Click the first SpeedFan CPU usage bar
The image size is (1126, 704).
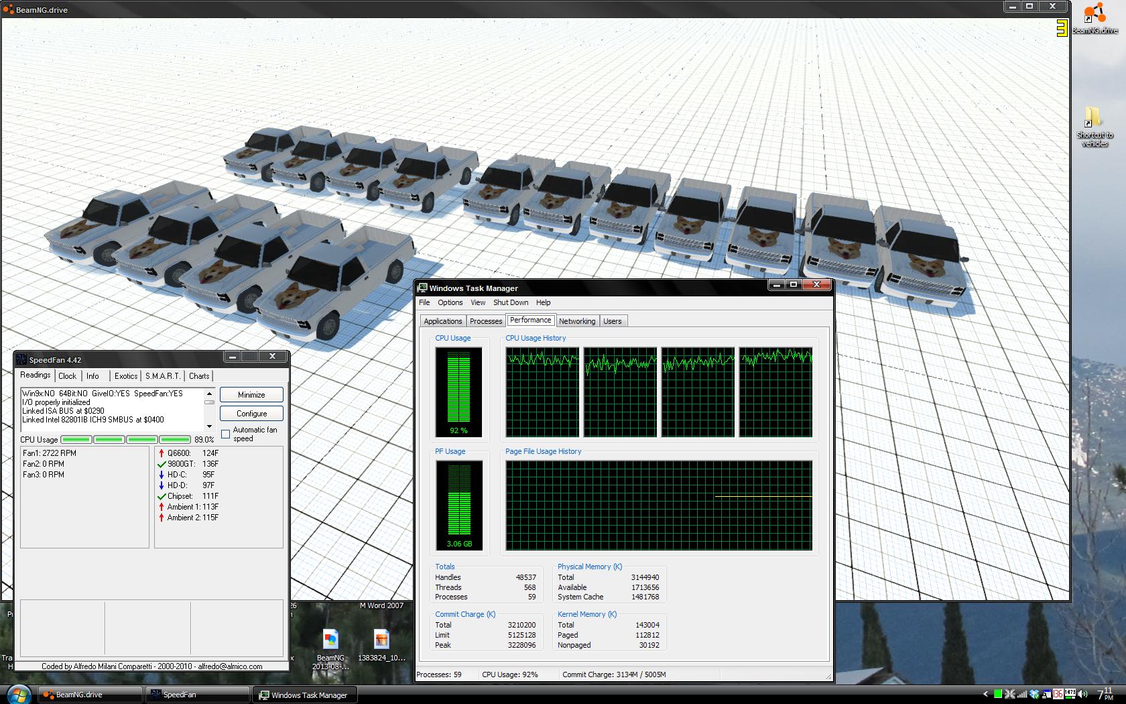76,440
